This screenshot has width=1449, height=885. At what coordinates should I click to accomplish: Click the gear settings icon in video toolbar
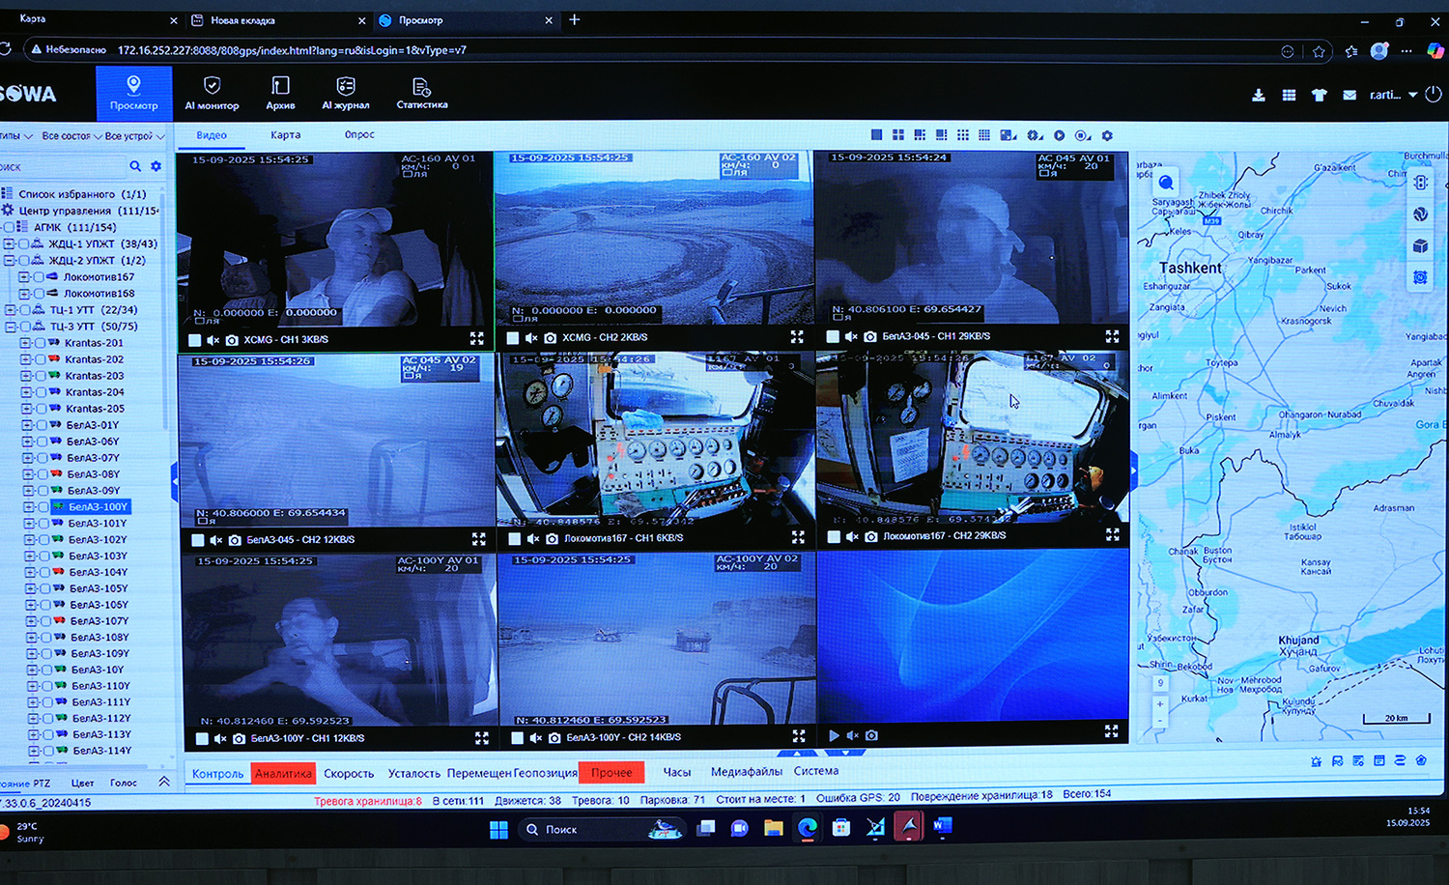[x=1107, y=136]
